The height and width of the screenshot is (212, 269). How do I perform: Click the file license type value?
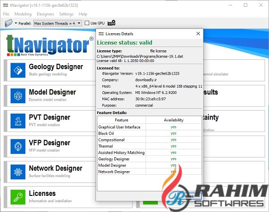pyautogui.click(x=158, y=51)
